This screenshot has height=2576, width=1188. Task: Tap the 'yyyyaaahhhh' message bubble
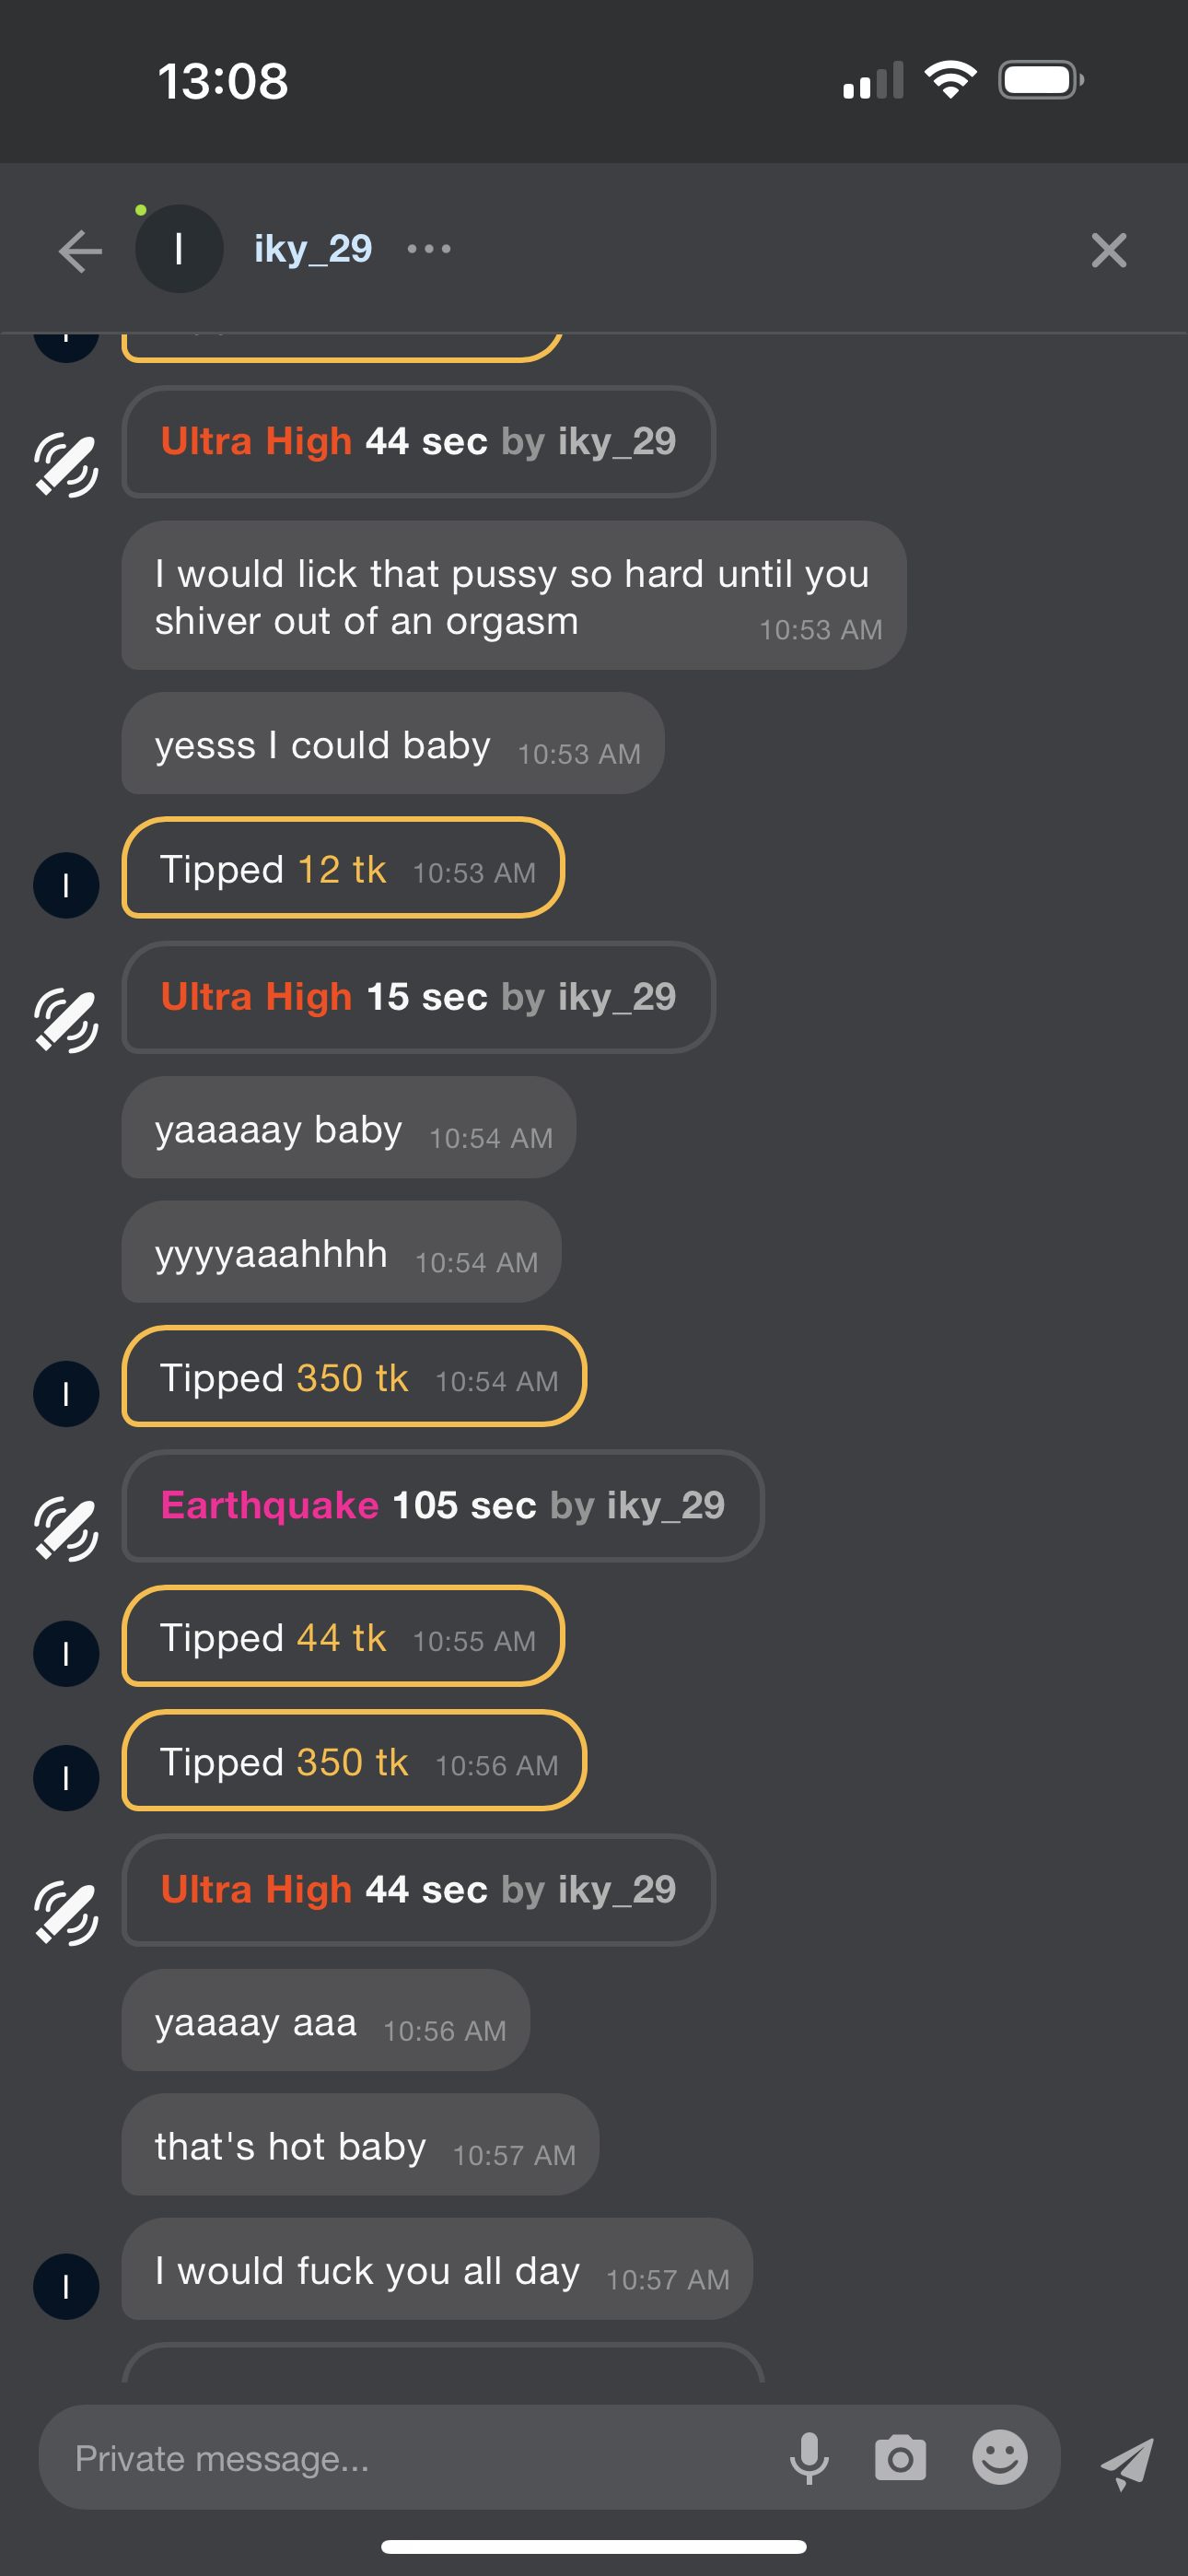[x=341, y=1252]
